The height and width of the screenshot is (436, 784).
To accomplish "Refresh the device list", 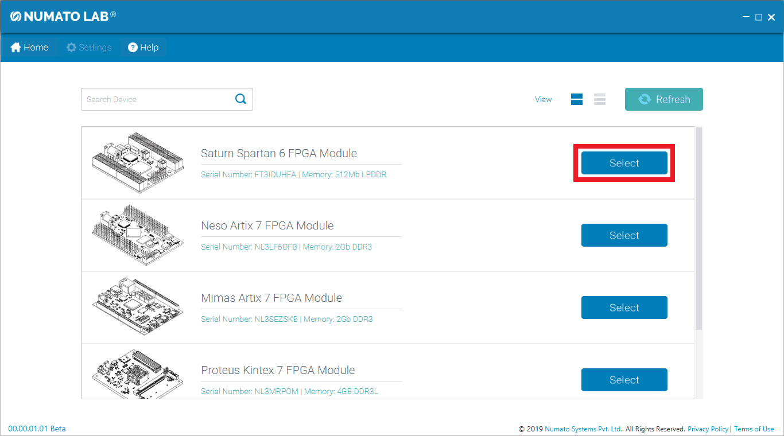I will pyautogui.click(x=663, y=99).
